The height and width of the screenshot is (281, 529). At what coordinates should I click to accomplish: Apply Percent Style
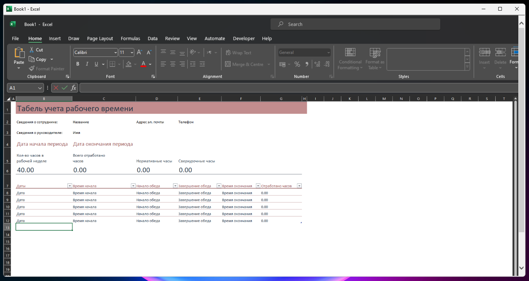[297, 64]
